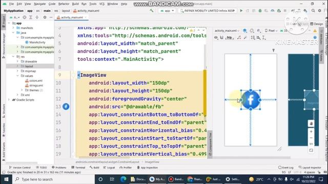Zoom out design preview with minus button
Screen dimensions: 328x184
click(x=311, y=138)
